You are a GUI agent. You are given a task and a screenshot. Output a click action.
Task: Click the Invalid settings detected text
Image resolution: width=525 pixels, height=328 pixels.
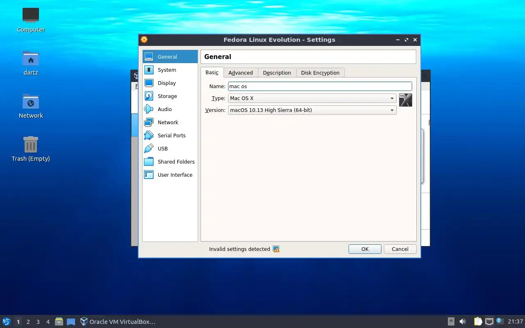[x=240, y=249]
